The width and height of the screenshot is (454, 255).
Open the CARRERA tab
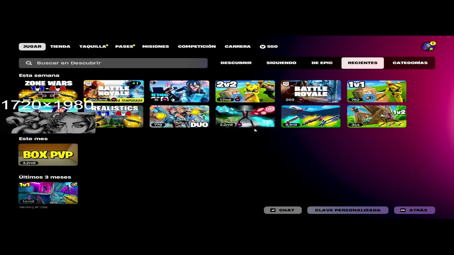point(238,46)
